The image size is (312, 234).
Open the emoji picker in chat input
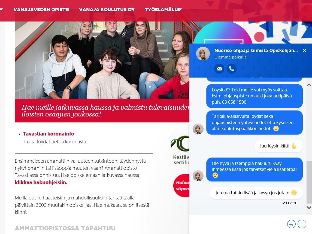(x=291, y=224)
